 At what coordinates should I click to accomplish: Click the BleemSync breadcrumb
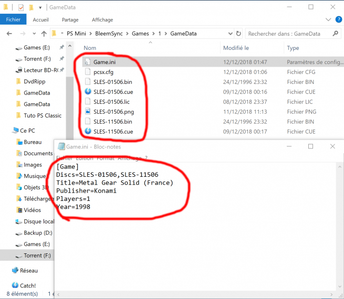(x=109, y=34)
